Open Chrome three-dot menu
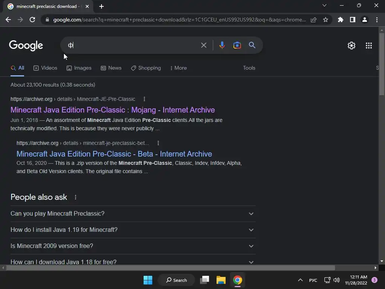 377,20
